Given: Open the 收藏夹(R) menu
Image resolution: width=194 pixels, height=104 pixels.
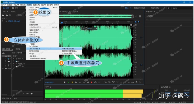Looking at the screenshot, I should pyautogui.click(x=36, y=5).
